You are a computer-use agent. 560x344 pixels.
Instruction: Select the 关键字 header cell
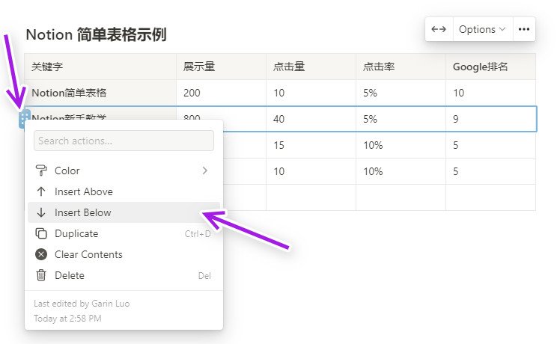tap(100, 67)
